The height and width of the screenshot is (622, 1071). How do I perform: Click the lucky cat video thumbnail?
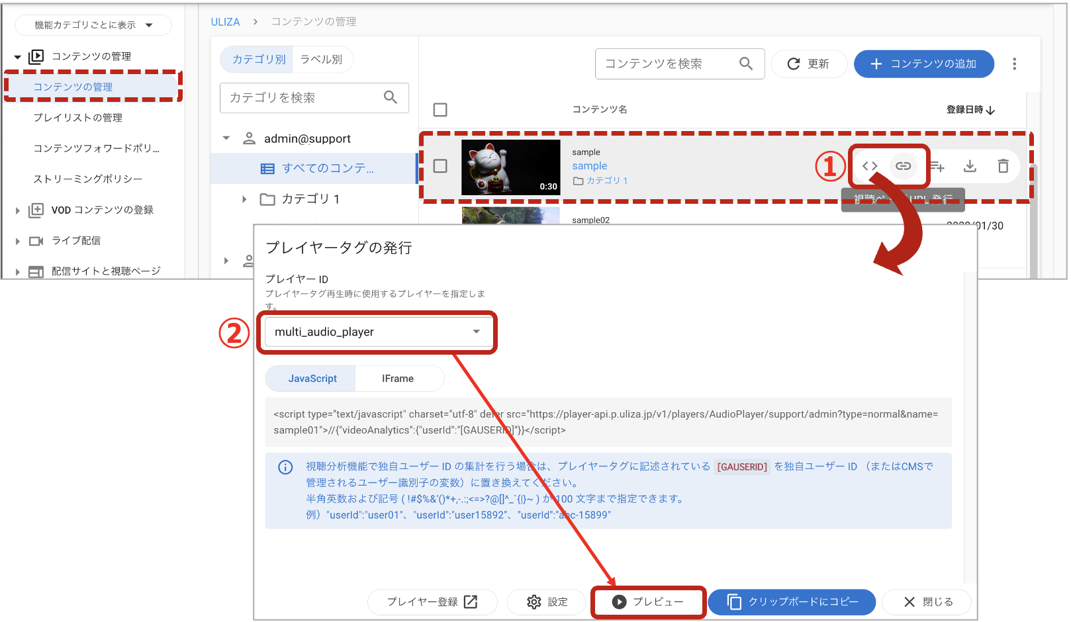[511, 167]
